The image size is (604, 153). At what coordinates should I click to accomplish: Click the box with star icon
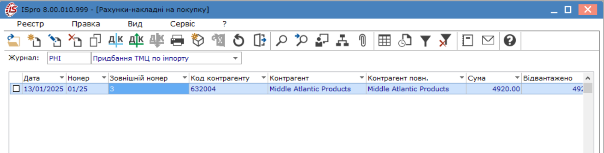198,40
